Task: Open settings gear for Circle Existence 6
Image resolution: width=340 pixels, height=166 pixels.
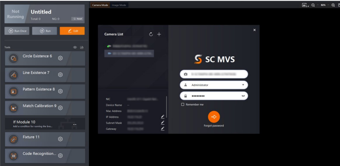Action: (x=60, y=58)
